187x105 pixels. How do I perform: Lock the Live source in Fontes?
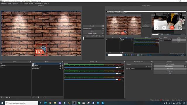(62, 64)
